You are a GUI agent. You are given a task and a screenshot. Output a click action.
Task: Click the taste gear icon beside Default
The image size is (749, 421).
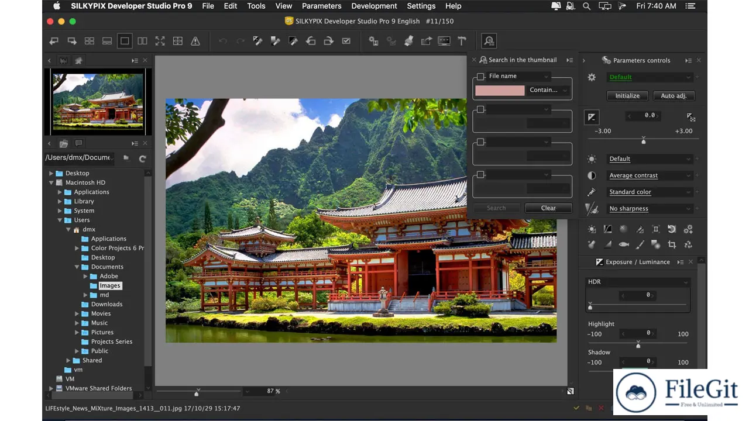pos(592,77)
